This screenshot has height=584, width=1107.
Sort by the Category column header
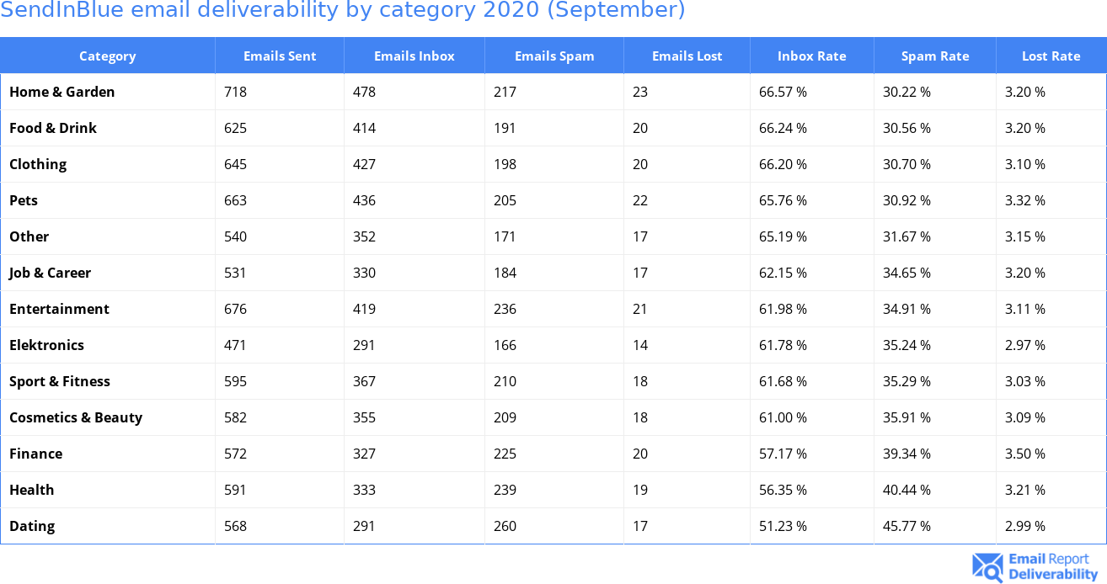pyautogui.click(x=107, y=56)
